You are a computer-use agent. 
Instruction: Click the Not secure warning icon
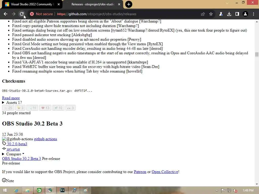pyautogui.click(x=32, y=14)
